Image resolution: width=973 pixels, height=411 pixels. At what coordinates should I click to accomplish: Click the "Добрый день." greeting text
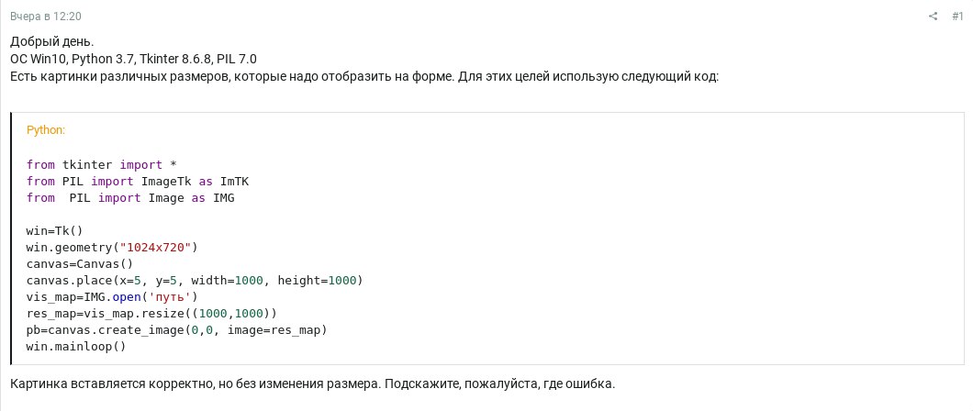(52, 42)
